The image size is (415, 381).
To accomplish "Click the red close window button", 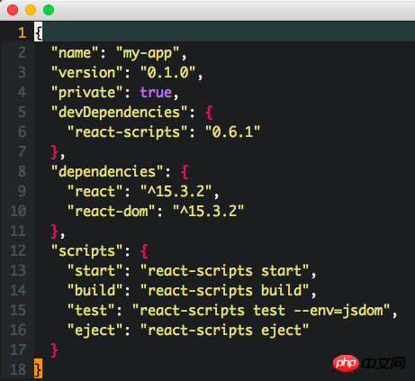I will [x=13, y=10].
